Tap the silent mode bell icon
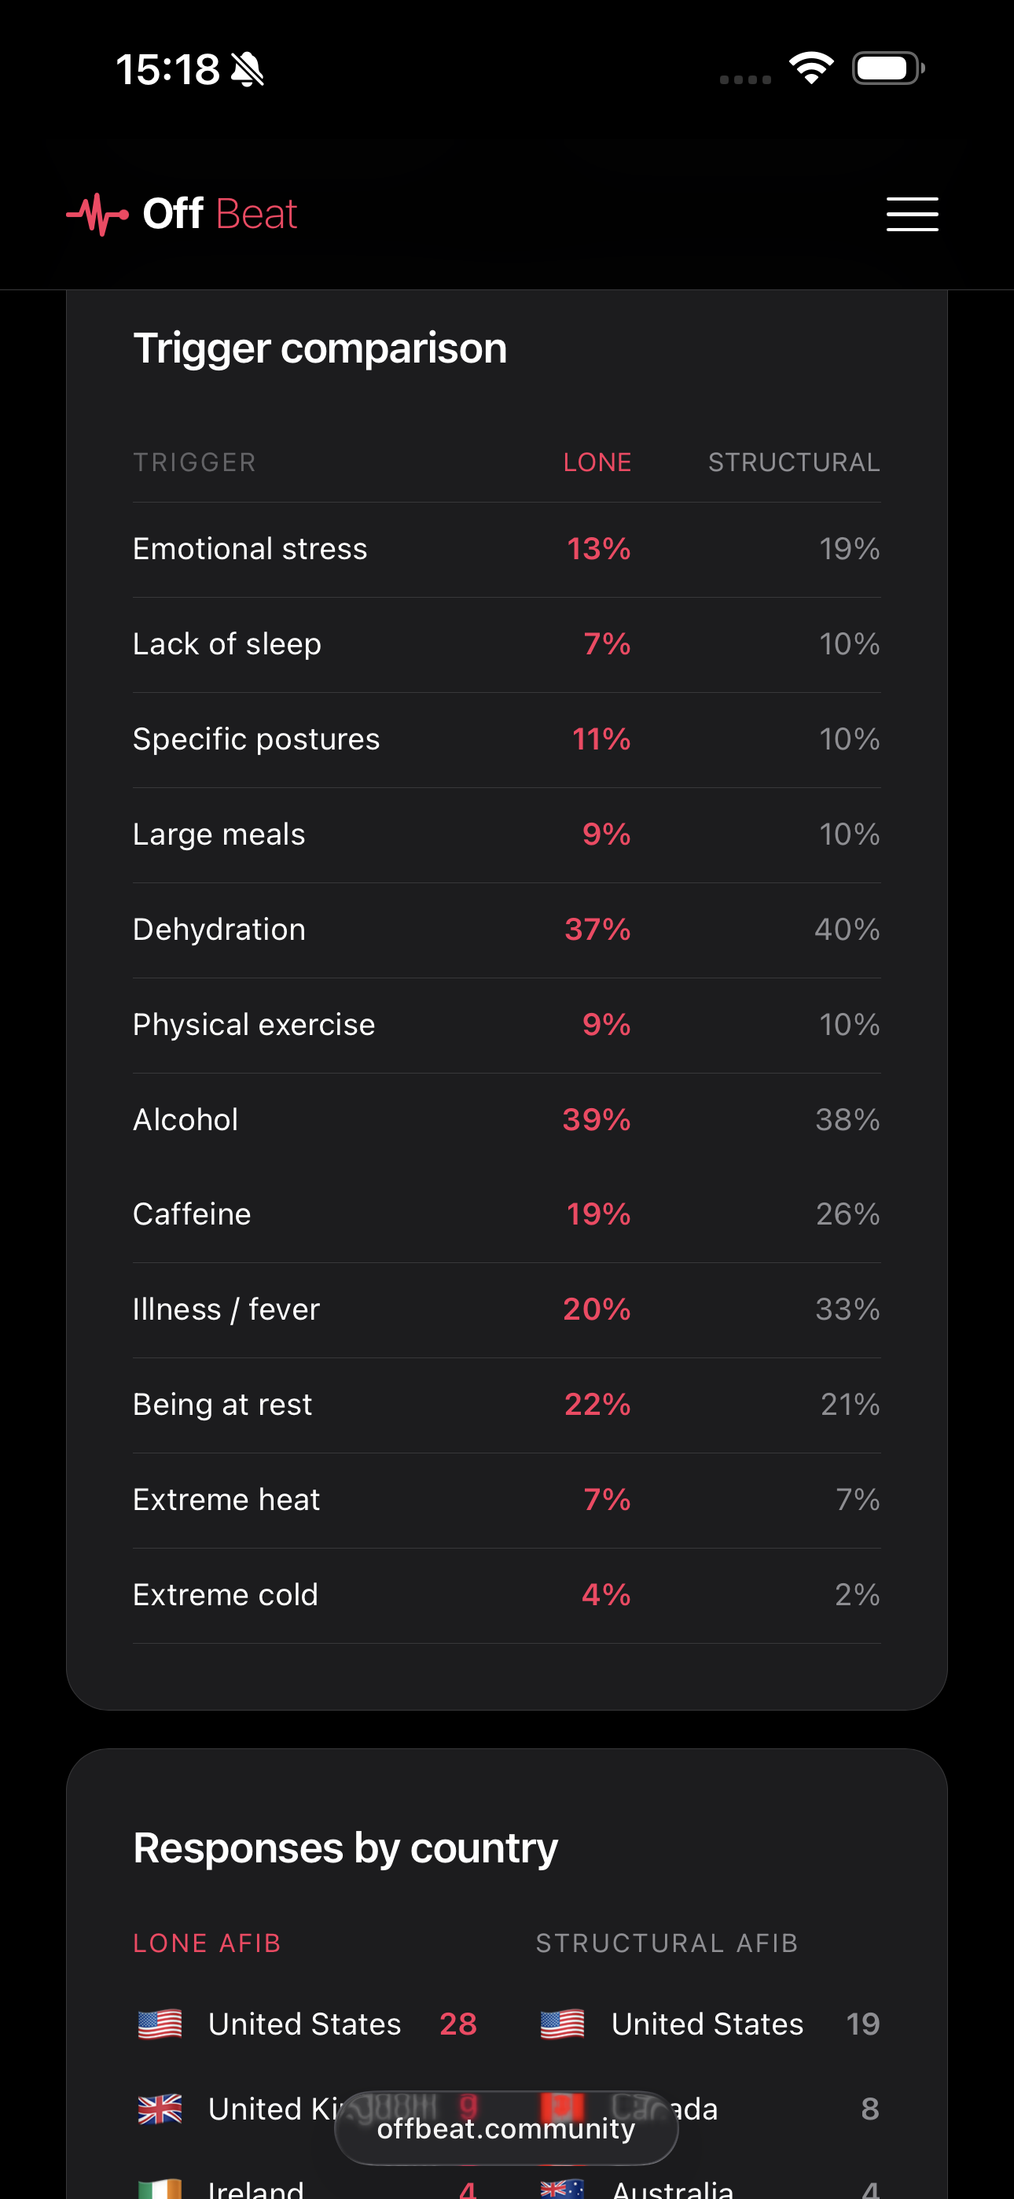 (248, 69)
